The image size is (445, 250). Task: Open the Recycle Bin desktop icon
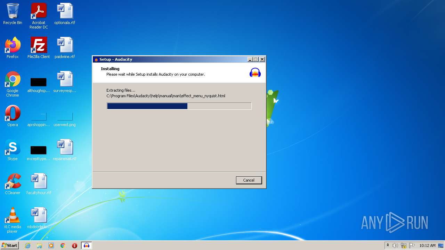pyautogui.click(x=13, y=14)
